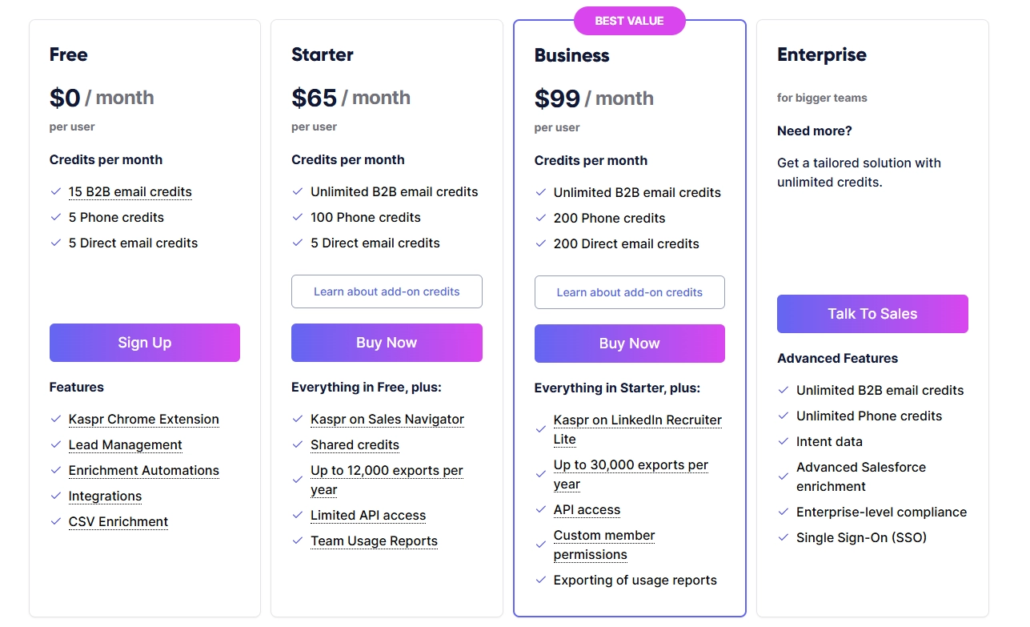The width and height of the screenshot is (1030, 627).
Task: Click the CSV Enrichment feature link
Action: [x=118, y=522]
